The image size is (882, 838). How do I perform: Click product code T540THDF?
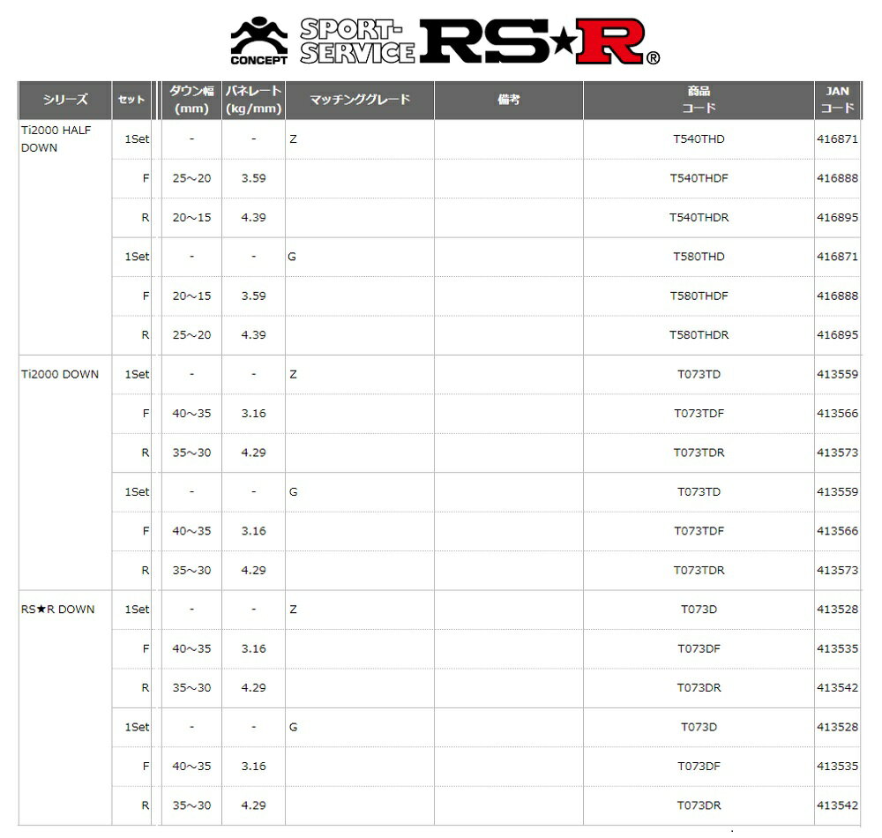pyautogui.click(x=699, y=178)
